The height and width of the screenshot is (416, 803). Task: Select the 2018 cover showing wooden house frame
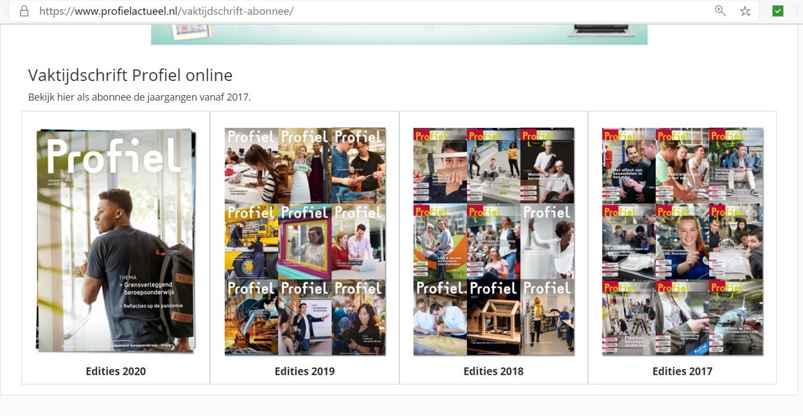[x=493, y=317]
